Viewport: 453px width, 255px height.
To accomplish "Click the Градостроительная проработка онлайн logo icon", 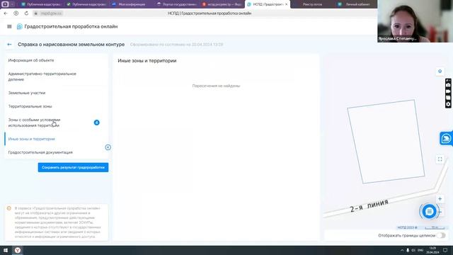I will pos(19,27).
